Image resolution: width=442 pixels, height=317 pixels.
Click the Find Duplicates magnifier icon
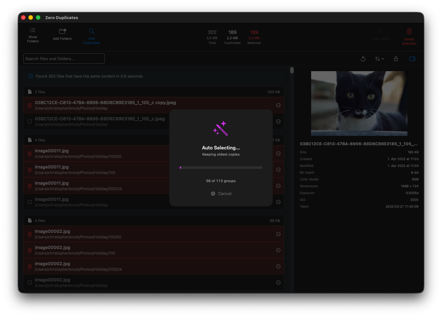tap(91, 31)
